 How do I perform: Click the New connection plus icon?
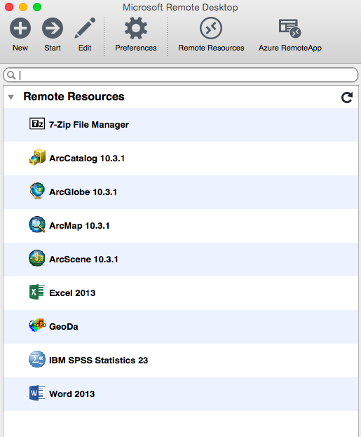click(x=20, y=28)
